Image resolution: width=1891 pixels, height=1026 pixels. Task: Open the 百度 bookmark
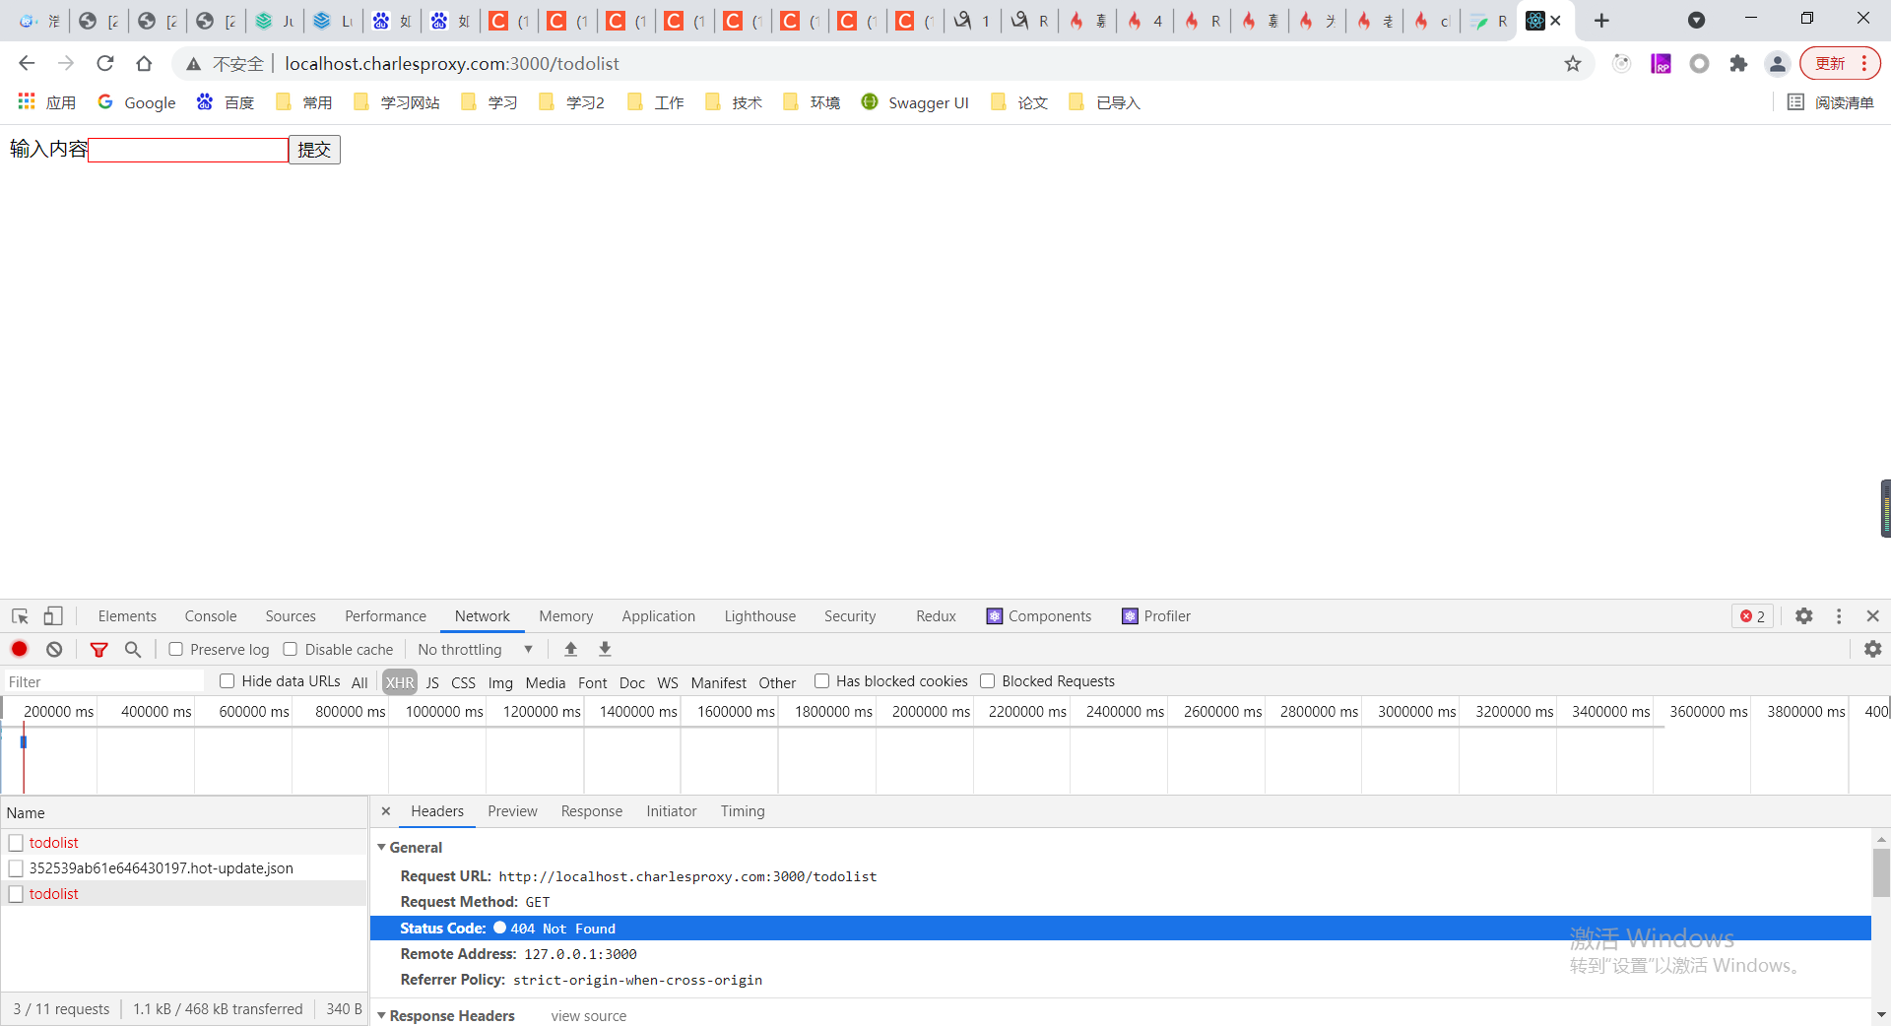pos(226,102)
